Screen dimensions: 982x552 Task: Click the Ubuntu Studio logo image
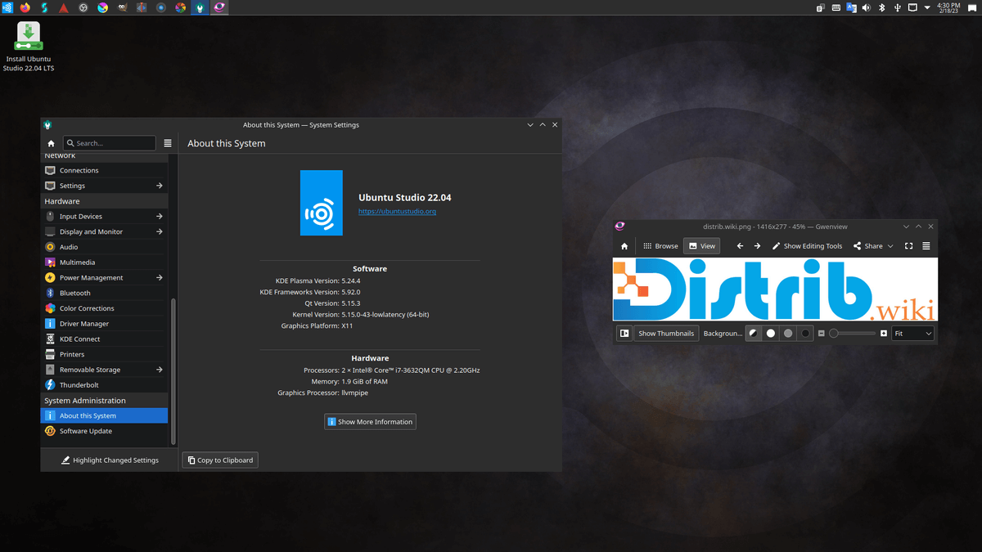click(322, 203)
